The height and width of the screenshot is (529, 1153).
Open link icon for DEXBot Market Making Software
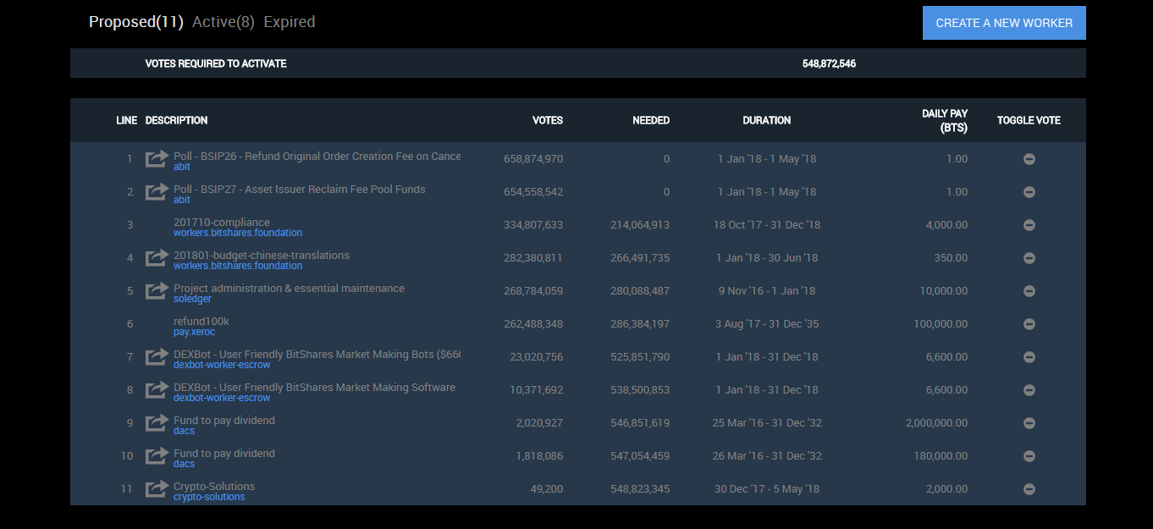pos(157,389)
